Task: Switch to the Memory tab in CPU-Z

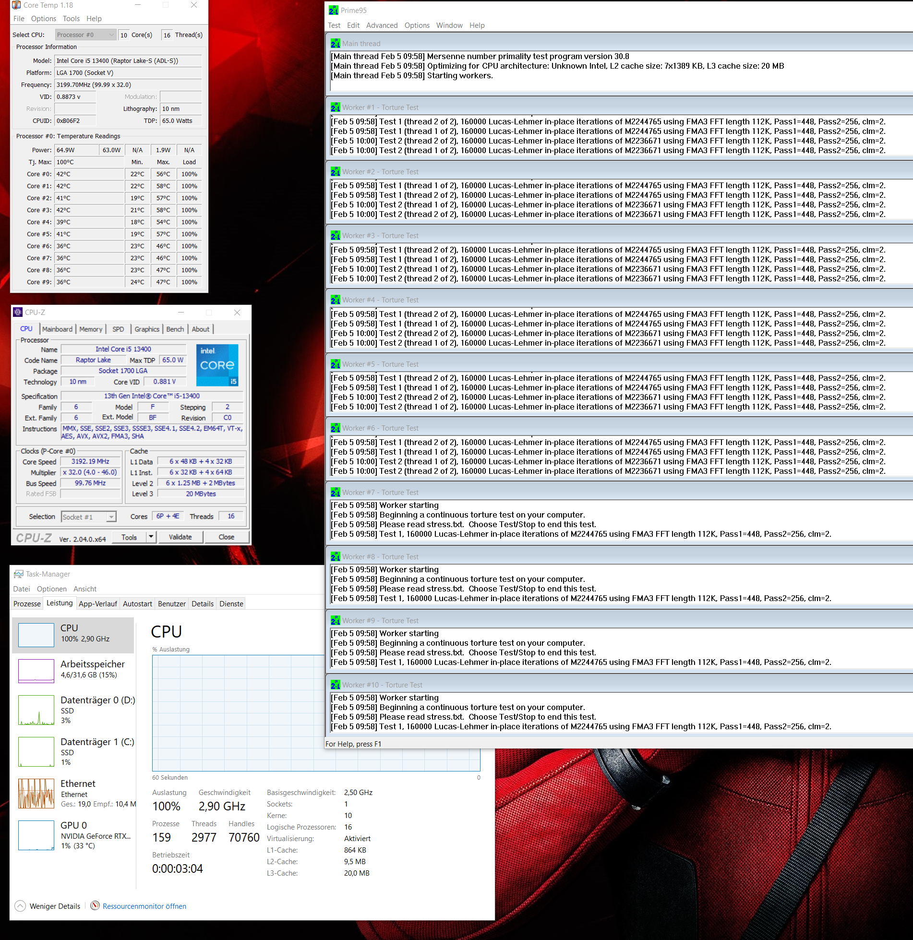Action: 91,329
